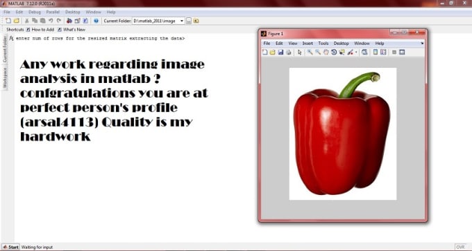This screenshot has width=472, height=251.
Task: Create new figure in Figure 1 toolbar
Action: (x=264, y=52)
